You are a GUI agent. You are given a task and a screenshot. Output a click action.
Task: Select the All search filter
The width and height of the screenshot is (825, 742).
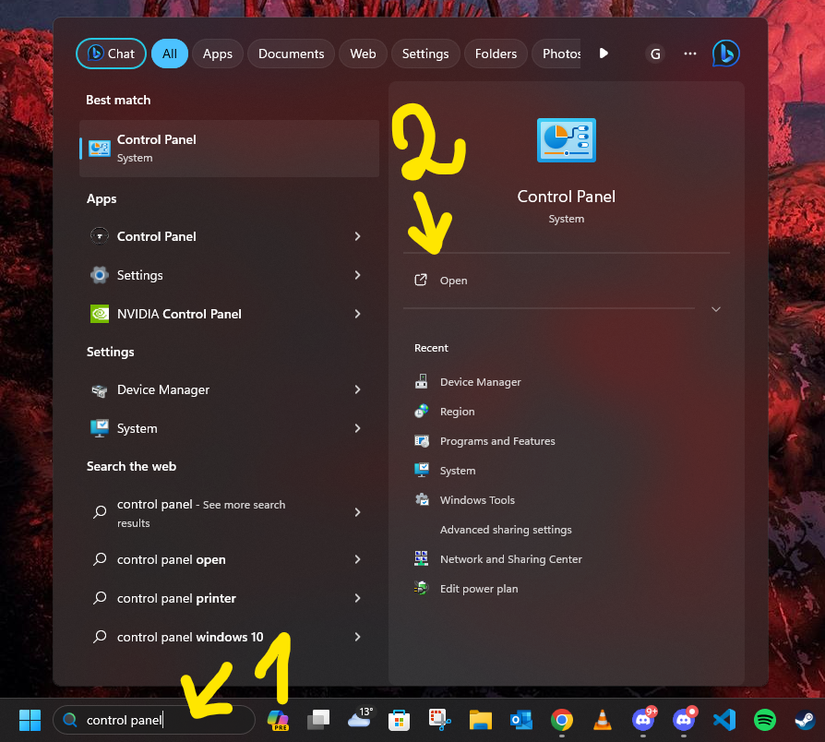pyautogui.click(x=170, y=54)
